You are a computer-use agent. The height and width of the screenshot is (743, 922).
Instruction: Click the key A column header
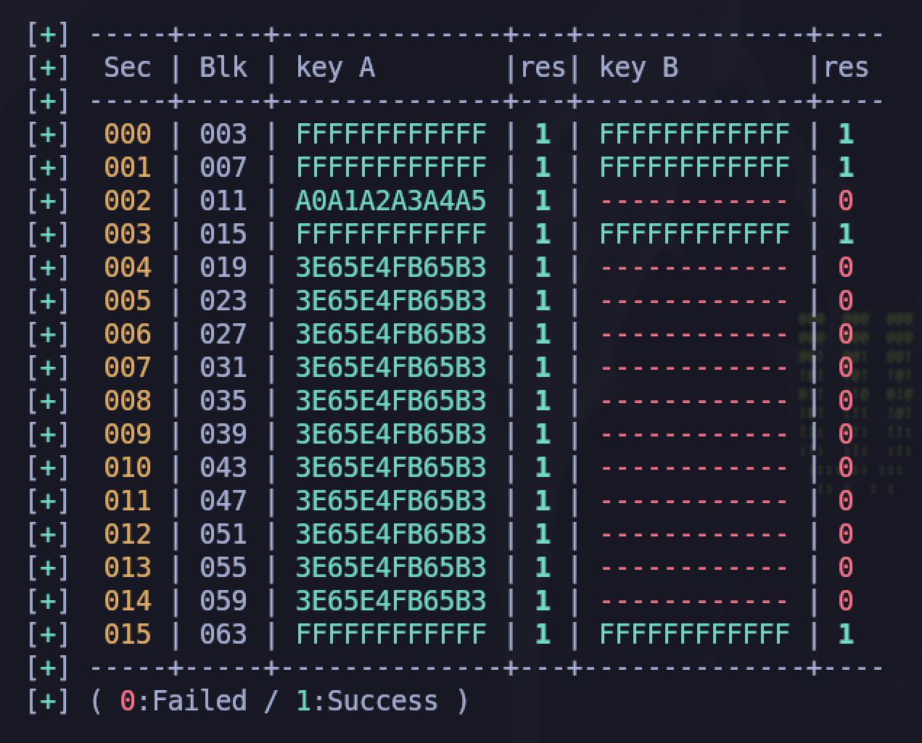click(335, 67)
